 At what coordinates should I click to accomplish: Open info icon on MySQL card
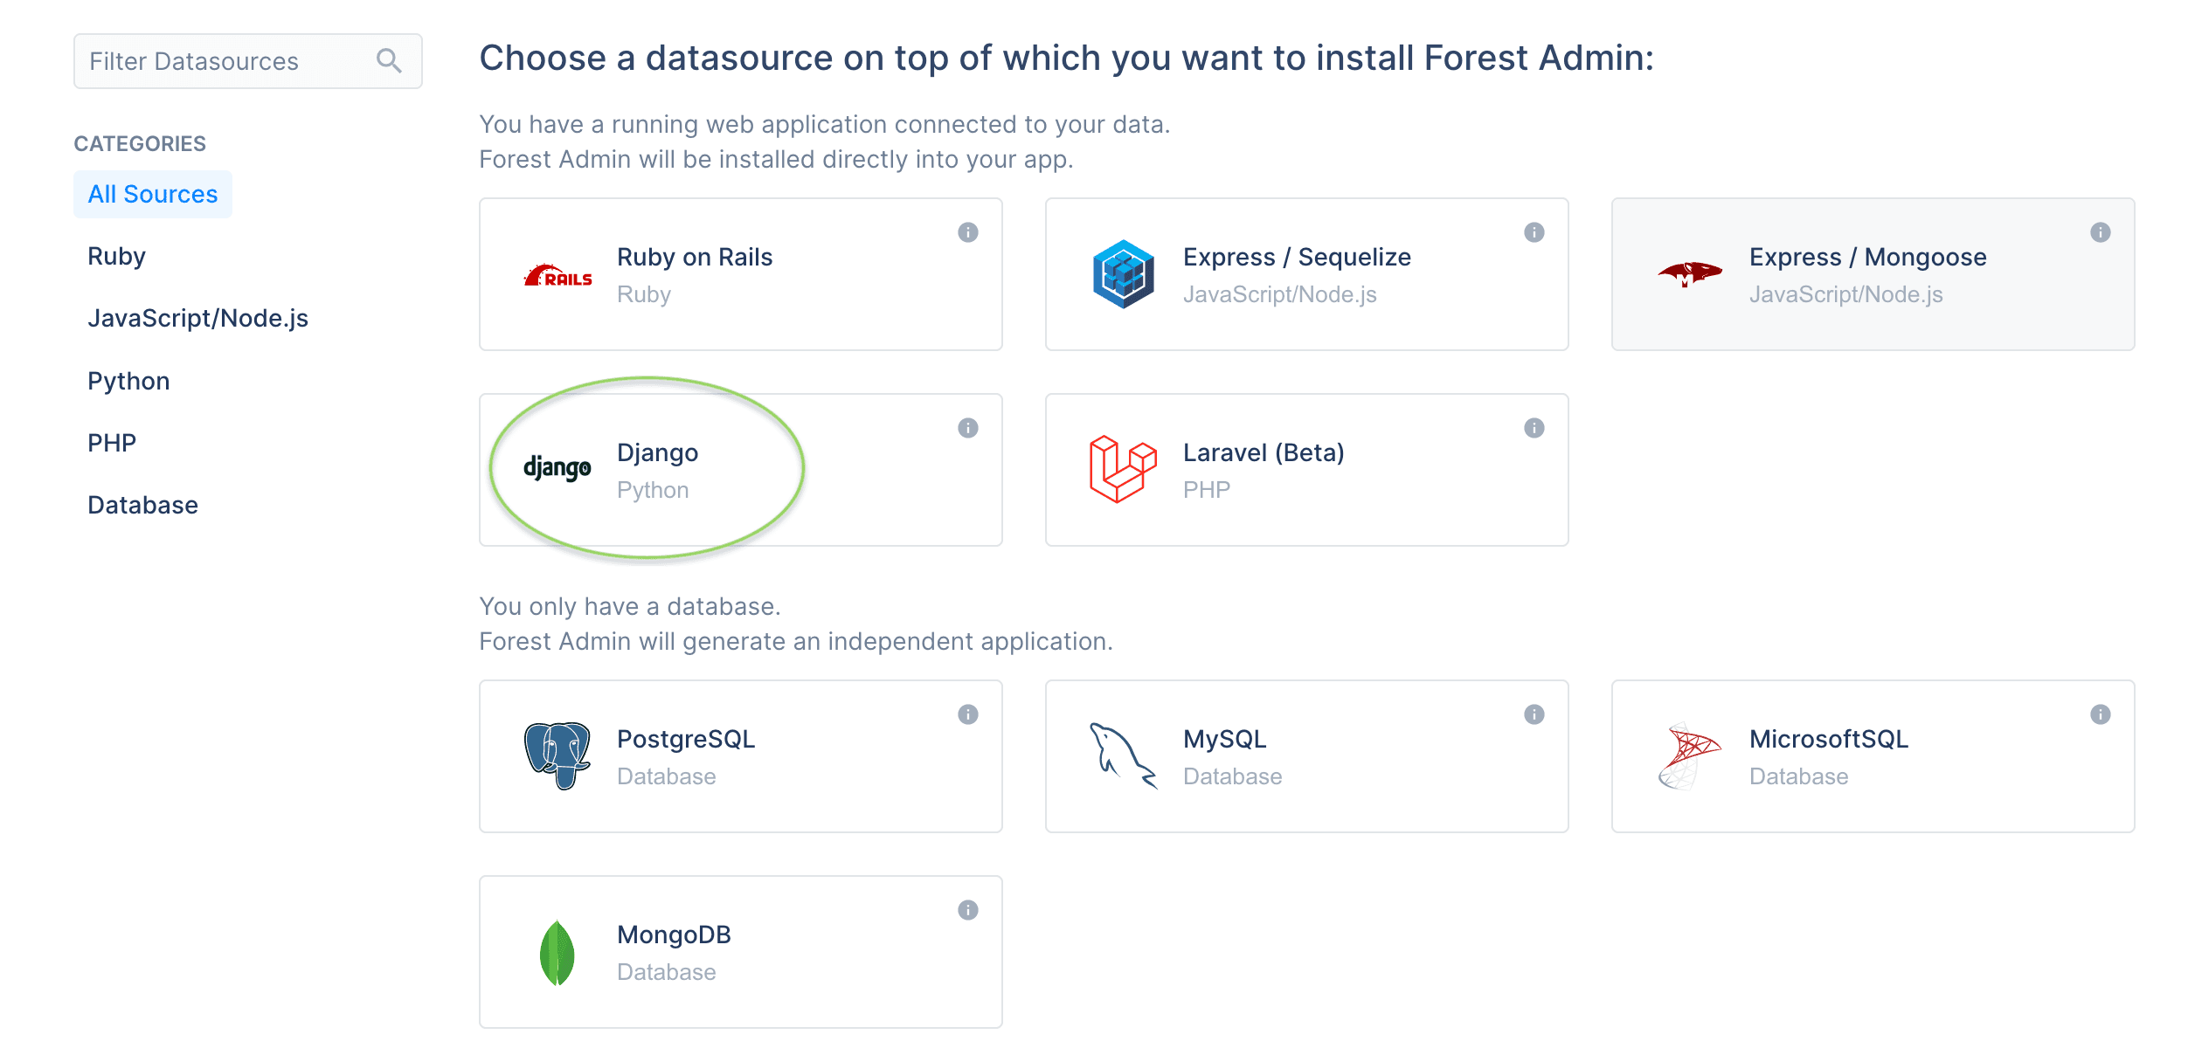1534,714
